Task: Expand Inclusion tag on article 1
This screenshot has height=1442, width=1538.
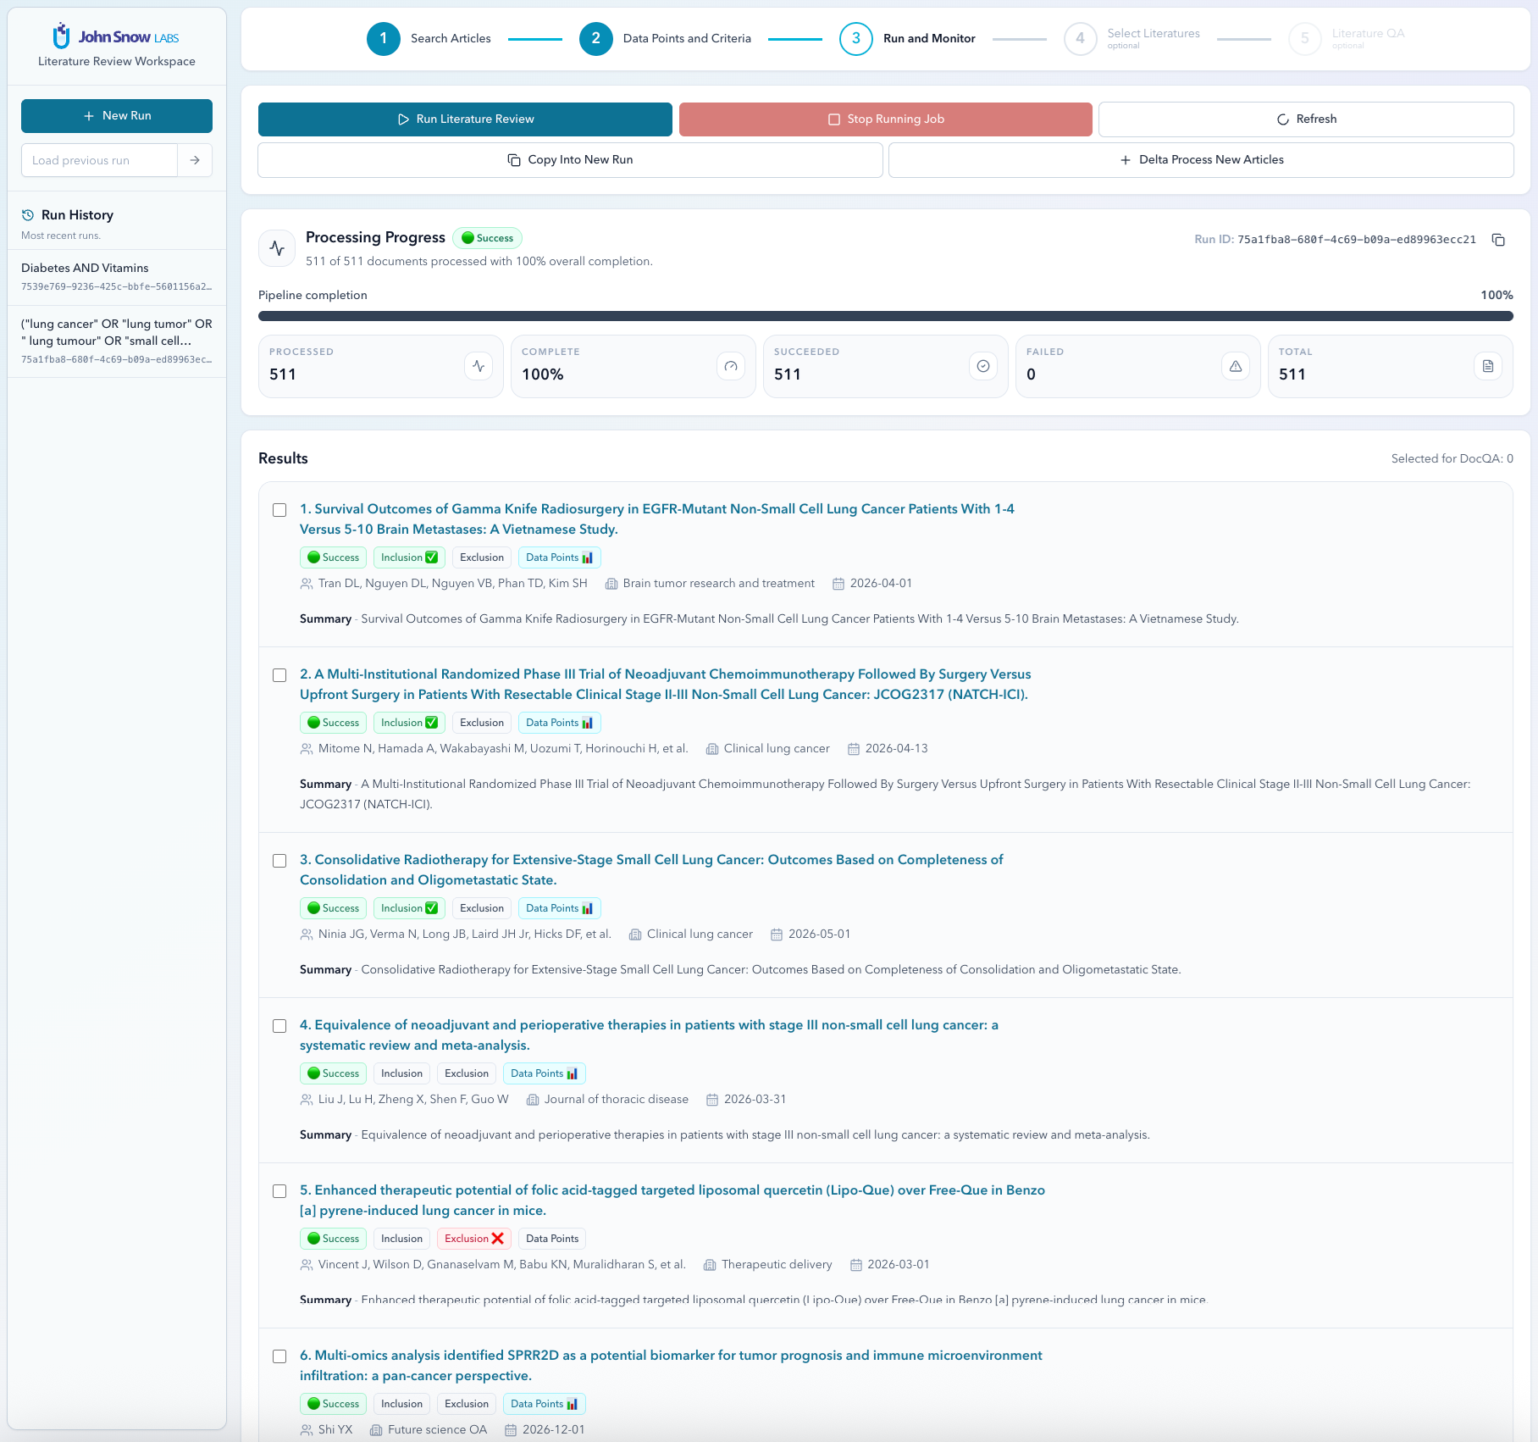Action: click(409, 557)
